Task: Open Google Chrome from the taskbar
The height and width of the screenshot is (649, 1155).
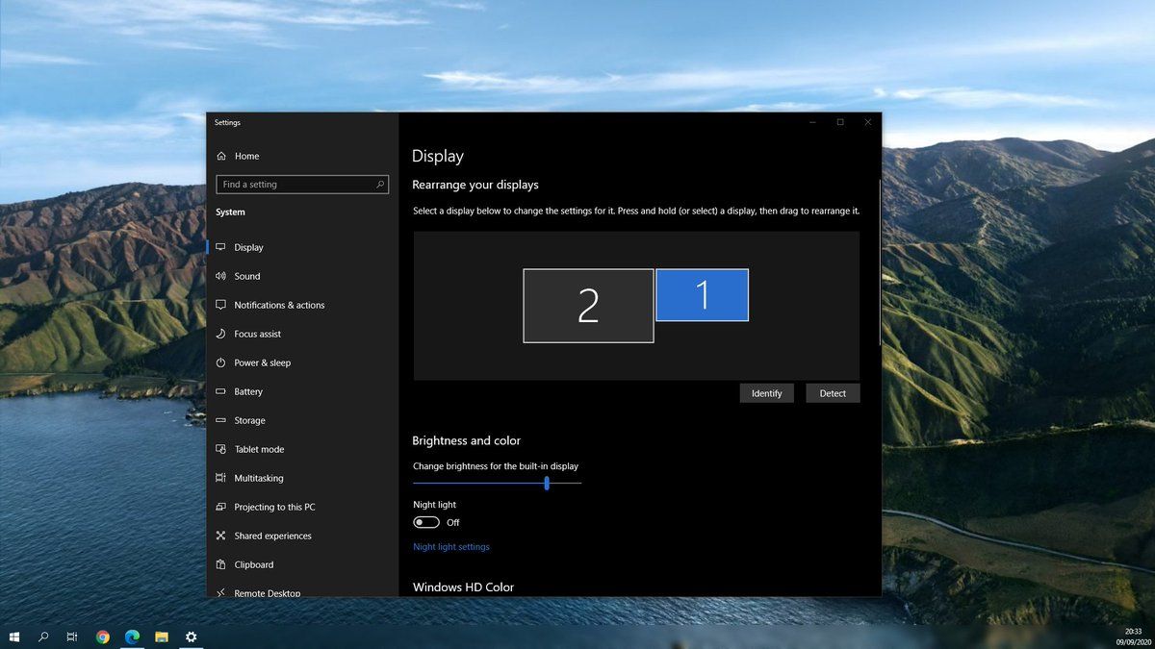Action: click(x=103, y=637)
